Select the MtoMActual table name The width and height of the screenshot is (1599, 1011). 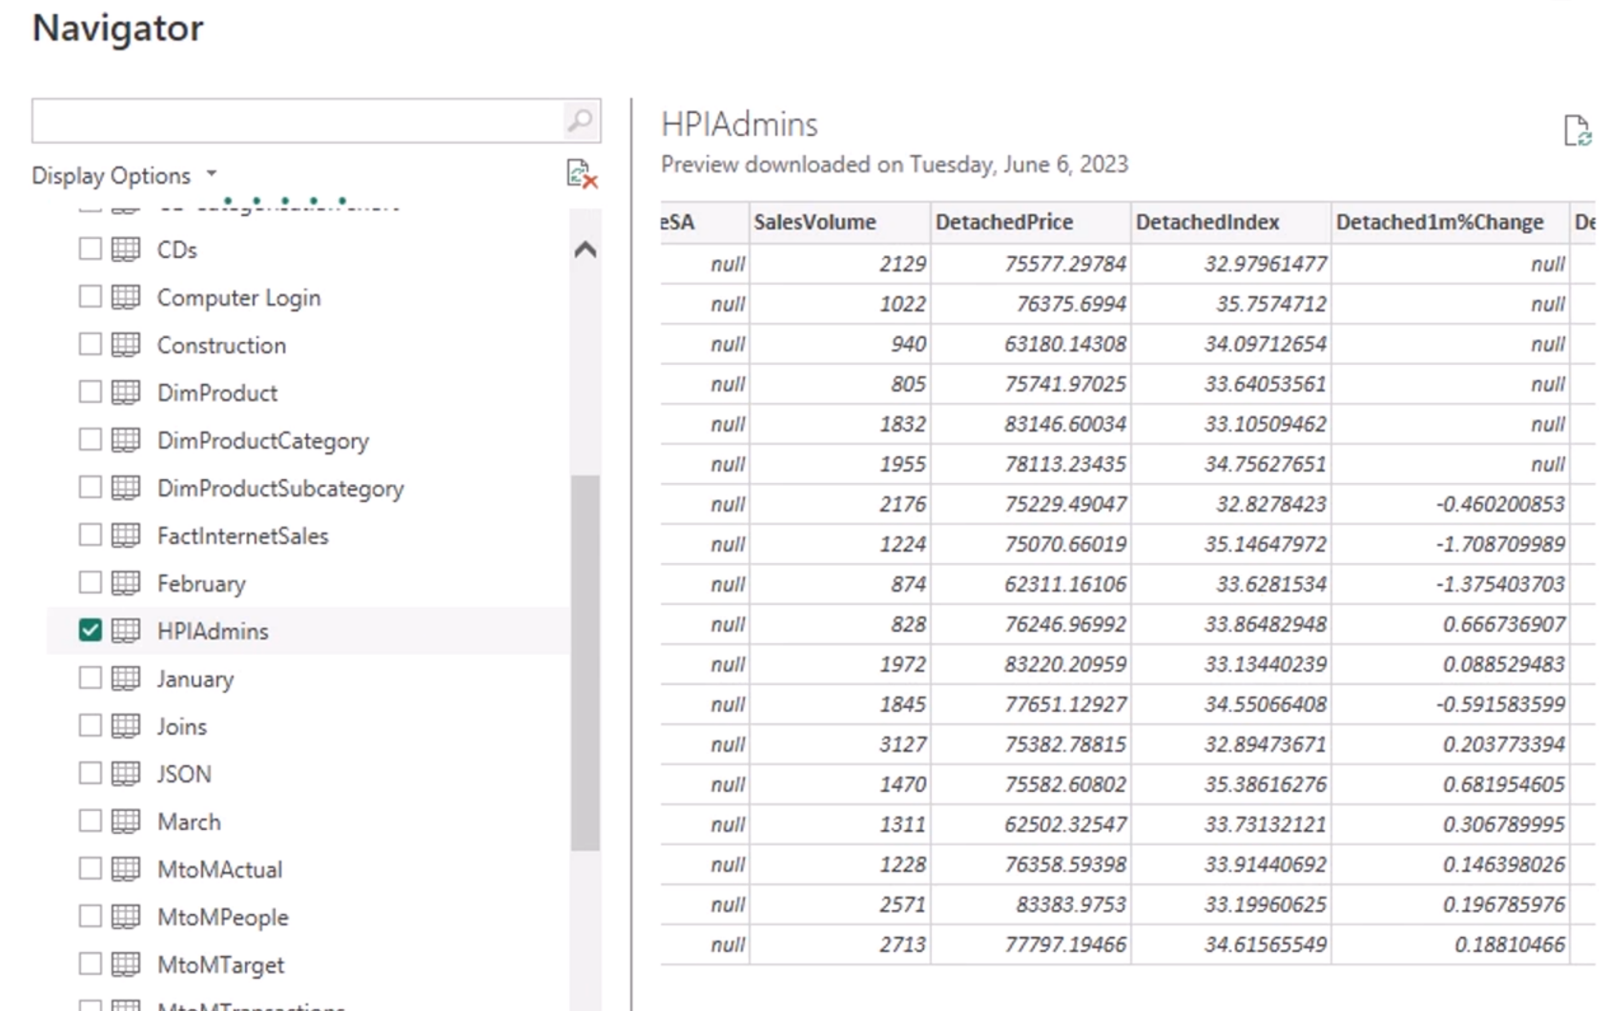coord(220,870)
